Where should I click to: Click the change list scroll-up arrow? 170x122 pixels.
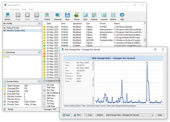[144, 23]
